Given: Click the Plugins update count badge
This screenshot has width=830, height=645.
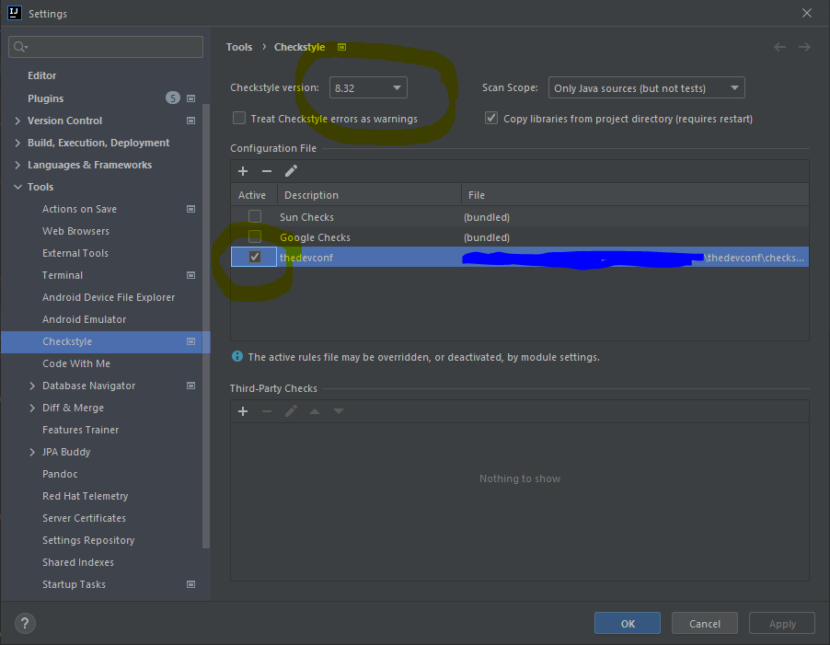Looking at the screenshot, I should pos(173,98).
